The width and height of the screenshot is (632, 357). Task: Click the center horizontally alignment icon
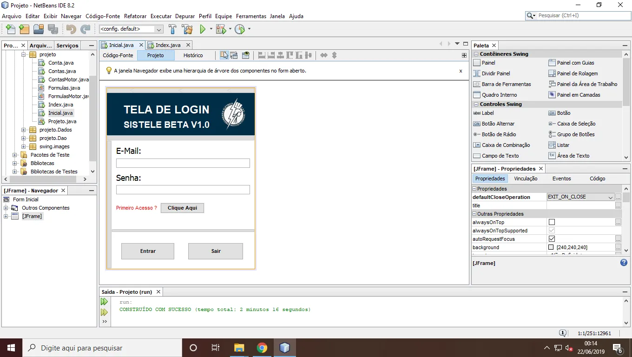coord(281,55)
